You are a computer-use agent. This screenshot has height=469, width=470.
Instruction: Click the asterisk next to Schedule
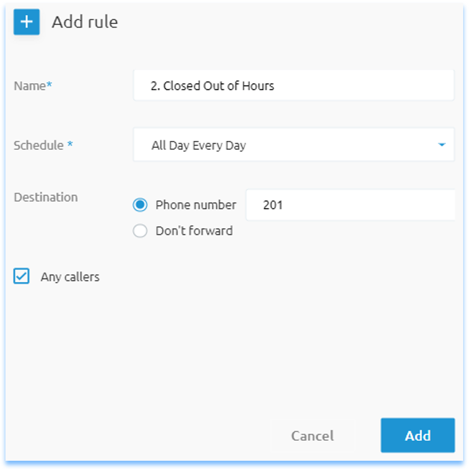(70, 144)
